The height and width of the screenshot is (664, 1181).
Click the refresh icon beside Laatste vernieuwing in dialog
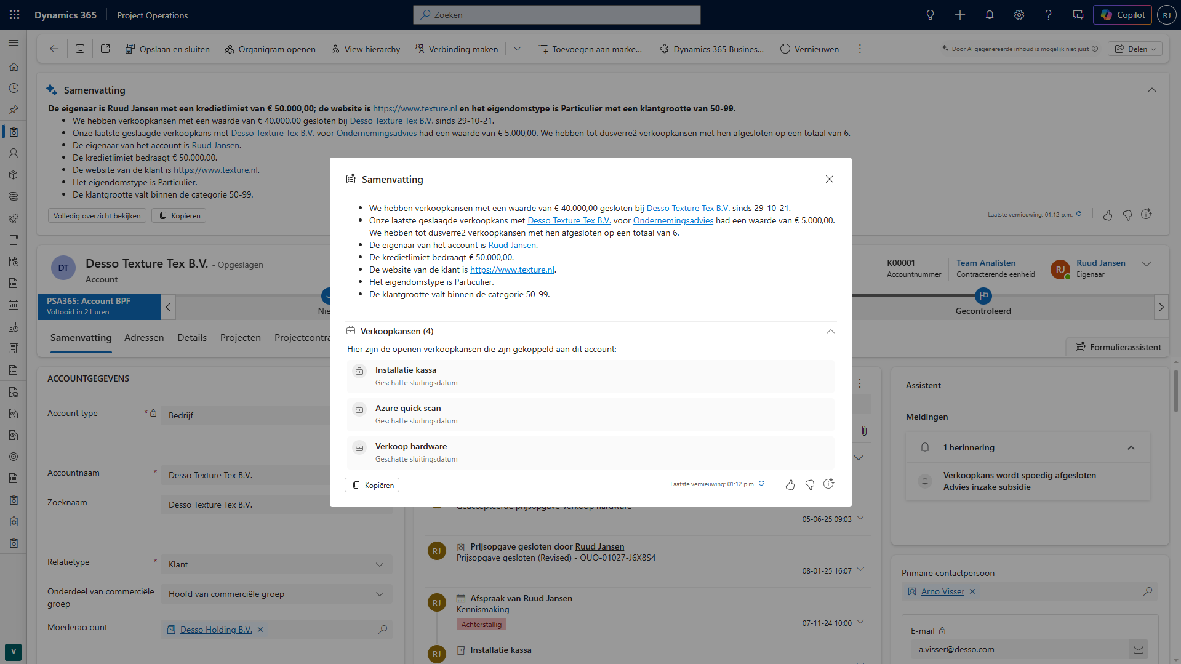click(762, 484)
